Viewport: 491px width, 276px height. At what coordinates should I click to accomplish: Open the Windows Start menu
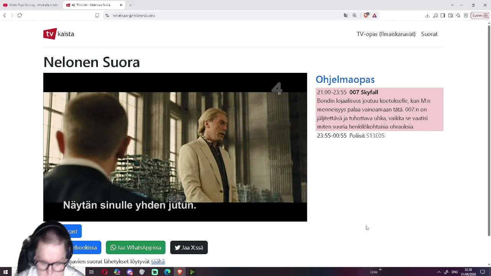(x=5, y=272)
